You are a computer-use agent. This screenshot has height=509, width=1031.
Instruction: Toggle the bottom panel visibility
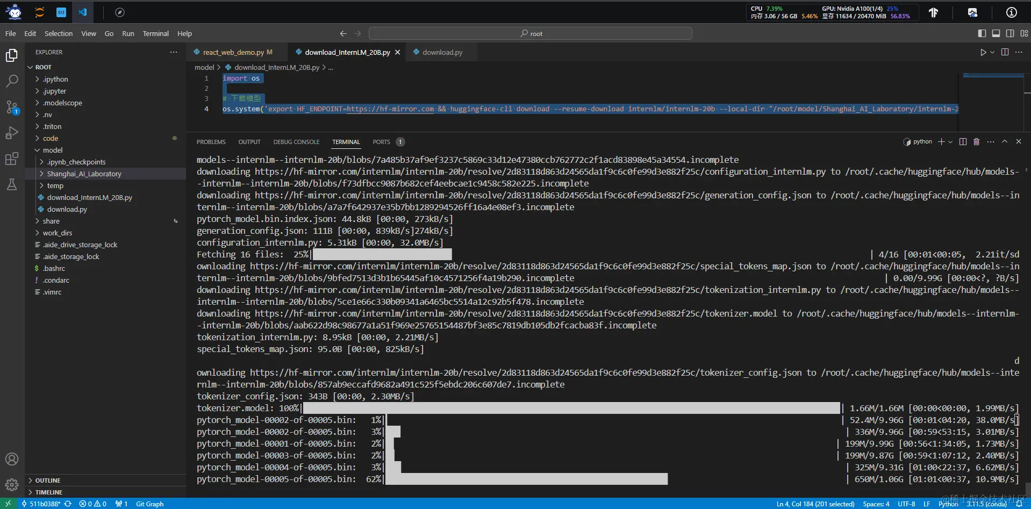point(996,33)
